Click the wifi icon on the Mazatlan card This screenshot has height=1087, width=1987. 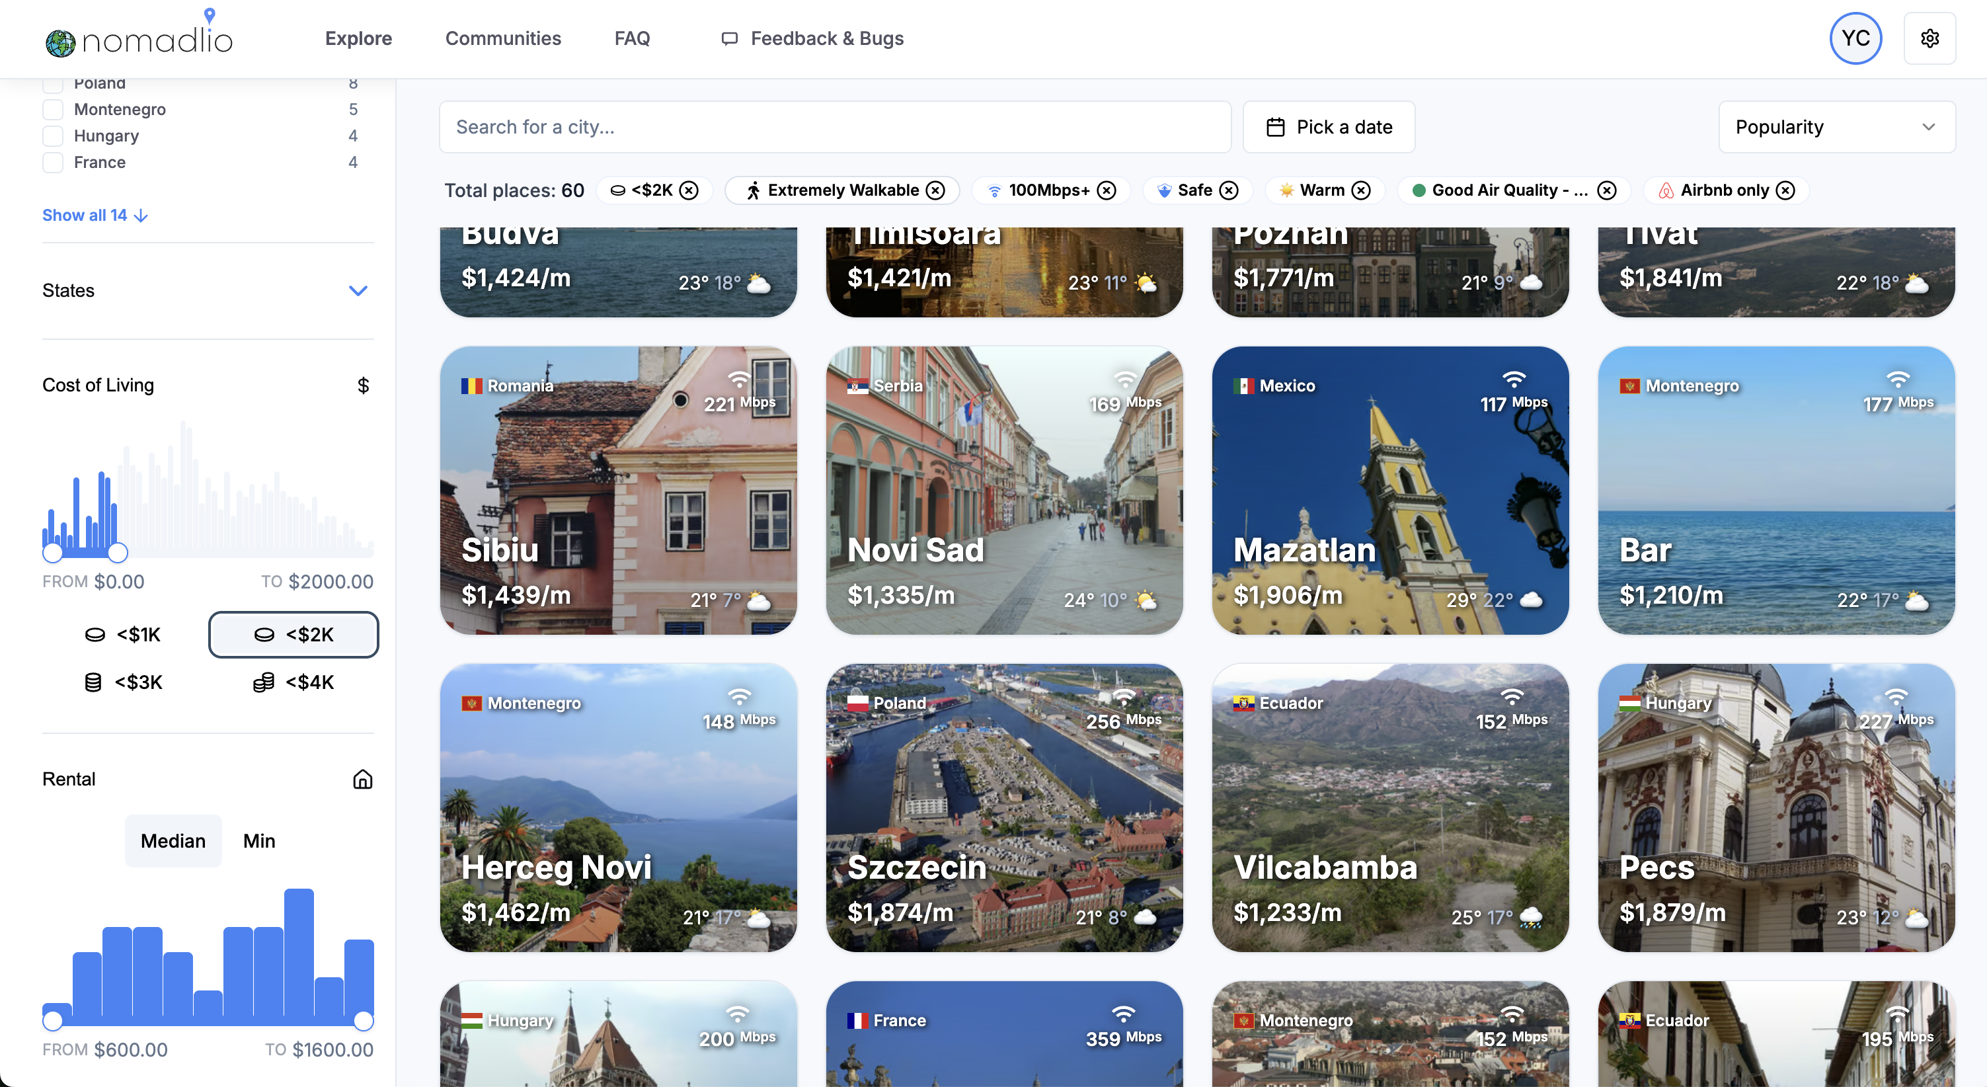coord(1514,380)
